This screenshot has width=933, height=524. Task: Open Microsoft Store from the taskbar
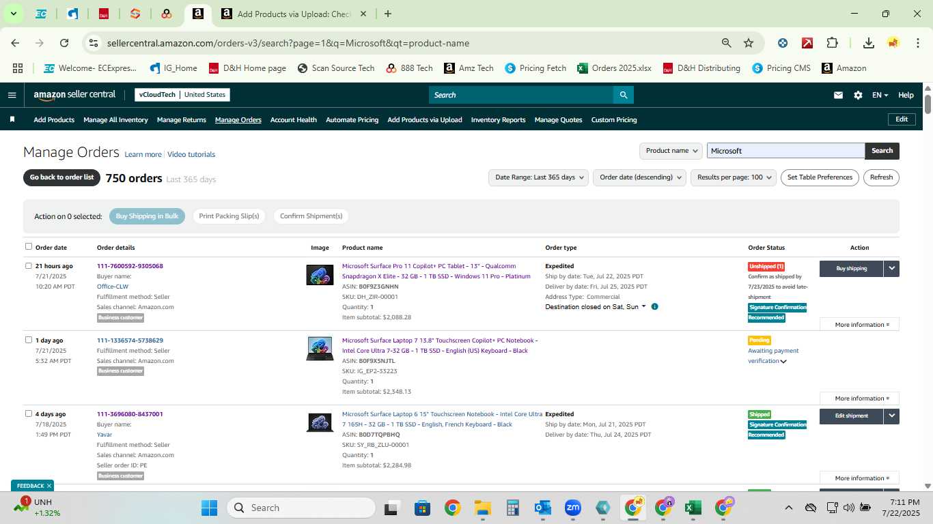coord(422,508)
